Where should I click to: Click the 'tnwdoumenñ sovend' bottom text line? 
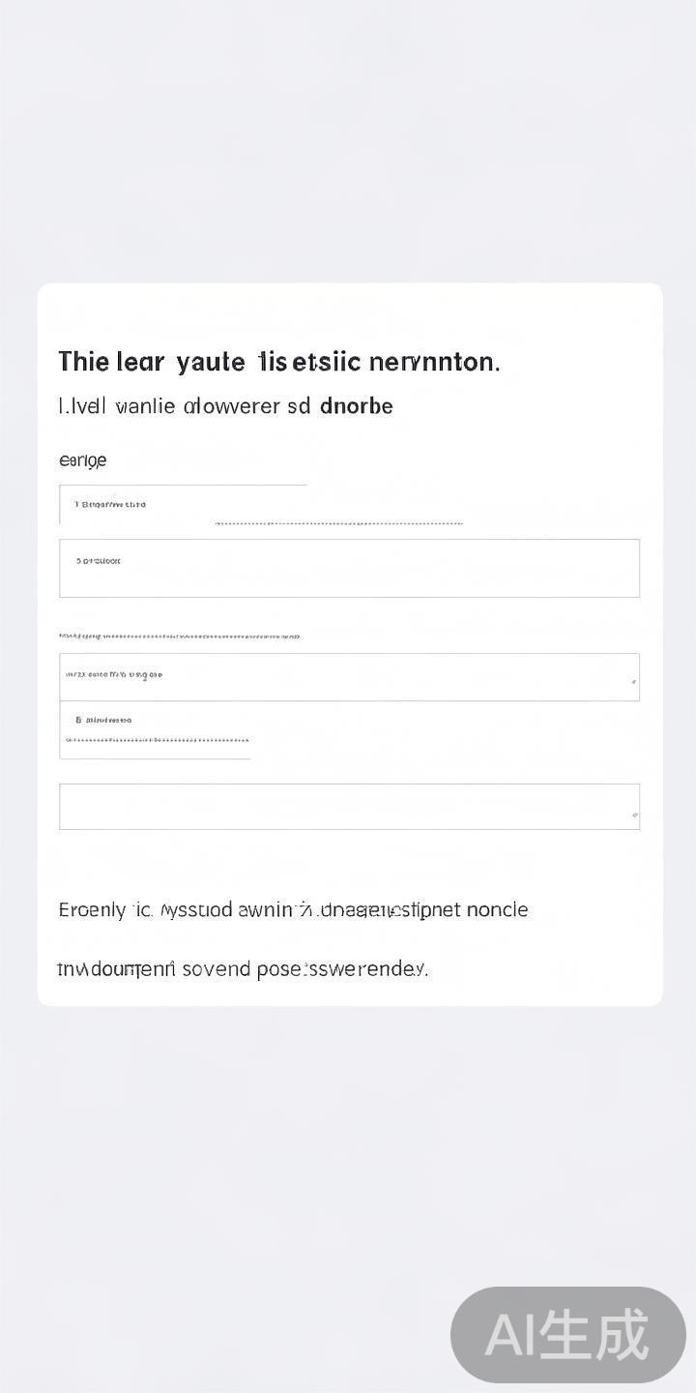point(243,968)
